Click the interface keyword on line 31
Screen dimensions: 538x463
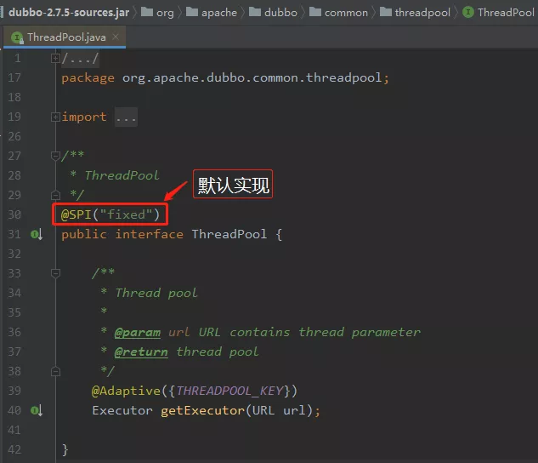(150, 234)
